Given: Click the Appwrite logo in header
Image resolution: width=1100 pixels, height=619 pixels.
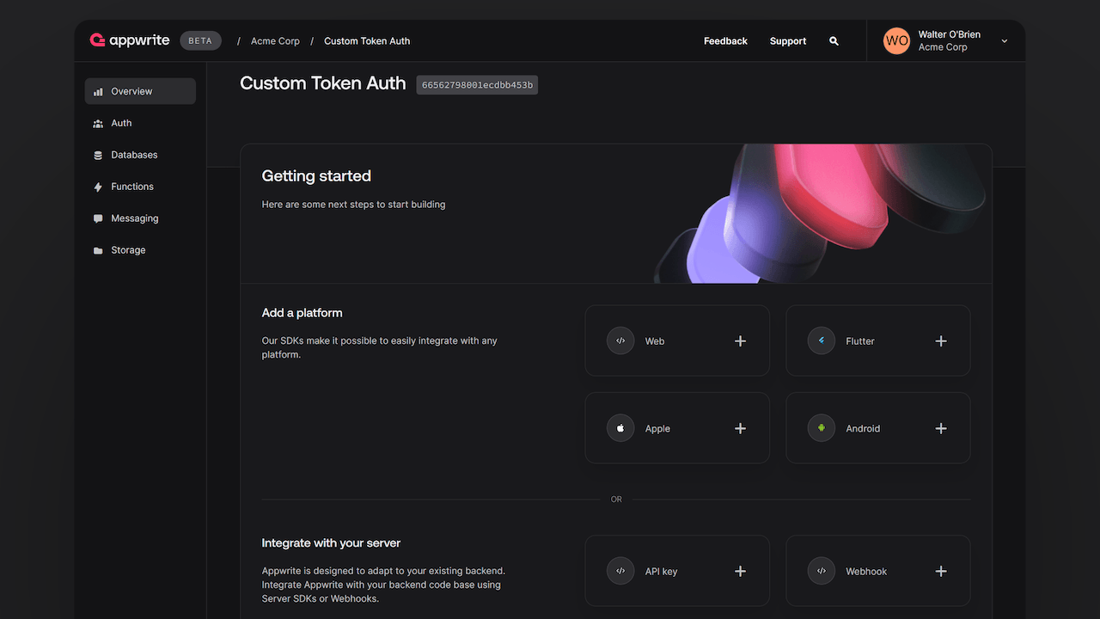Looking at the screenshot, I should coord(130,40).
